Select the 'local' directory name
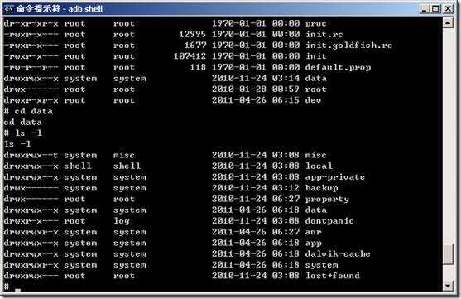The image size is (461, 299). (x=319, y=166)
